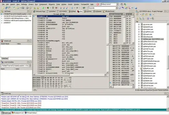Click the Module Load SETUPAPI.dll event log line
This screenshot has height=115, width=169.
tap(35, 96)
